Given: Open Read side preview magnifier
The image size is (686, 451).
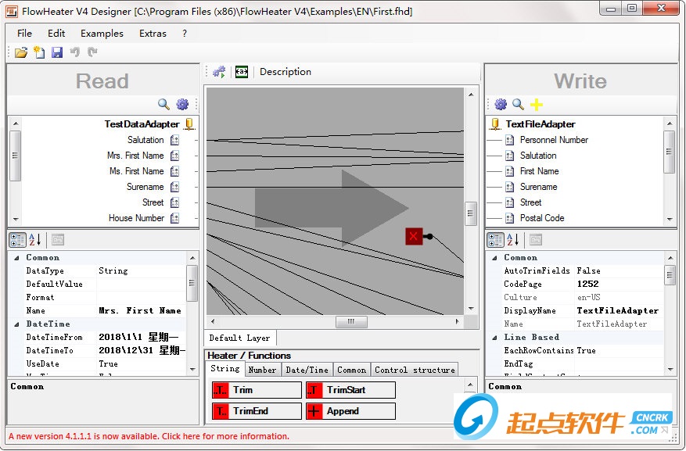Looking at the screenshot, I should [x=163, y=104].
